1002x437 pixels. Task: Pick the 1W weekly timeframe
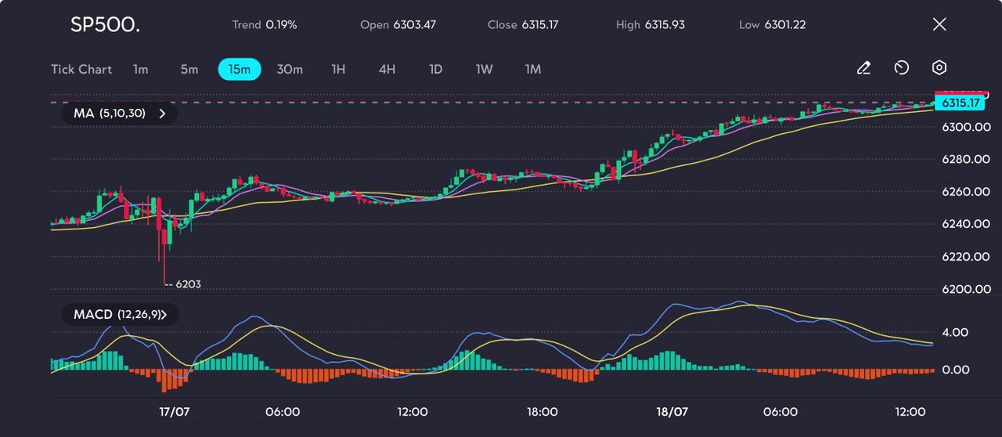click(x=485, y=70)
